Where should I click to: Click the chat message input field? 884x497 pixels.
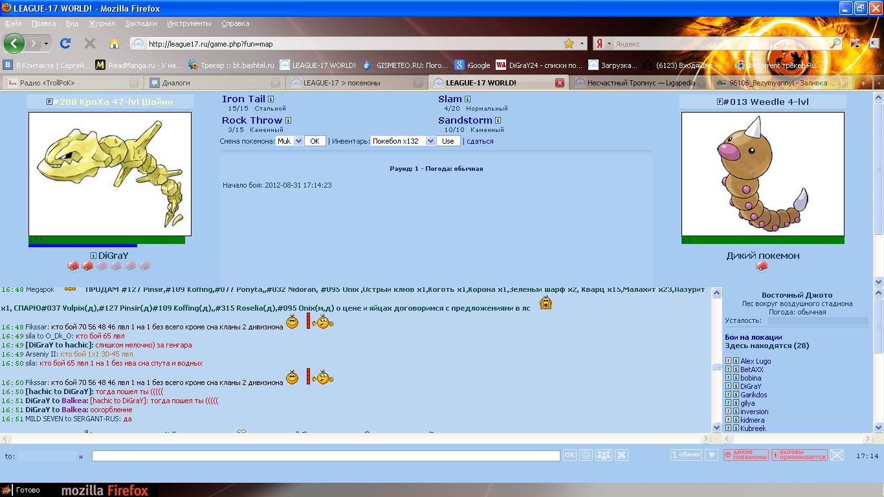coord(326,456)
